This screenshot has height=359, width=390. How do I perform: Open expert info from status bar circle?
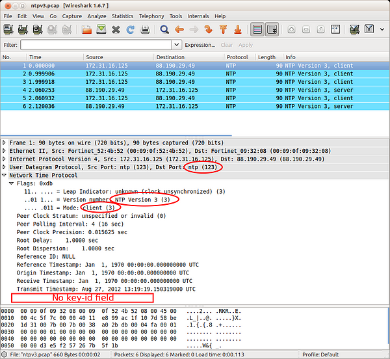tap(5, 354)
